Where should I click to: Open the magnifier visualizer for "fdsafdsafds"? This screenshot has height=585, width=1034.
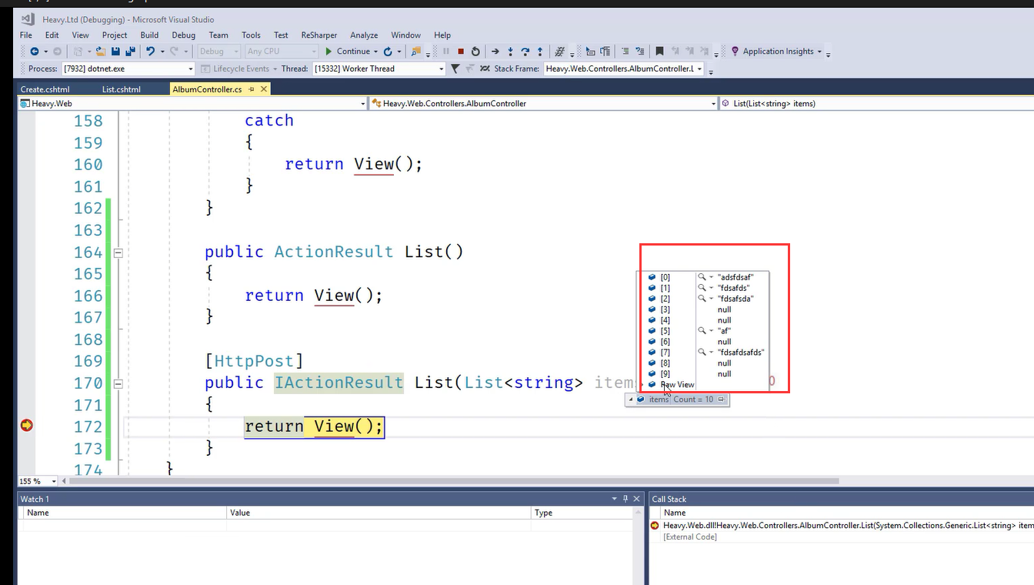[x=702, y=352]
